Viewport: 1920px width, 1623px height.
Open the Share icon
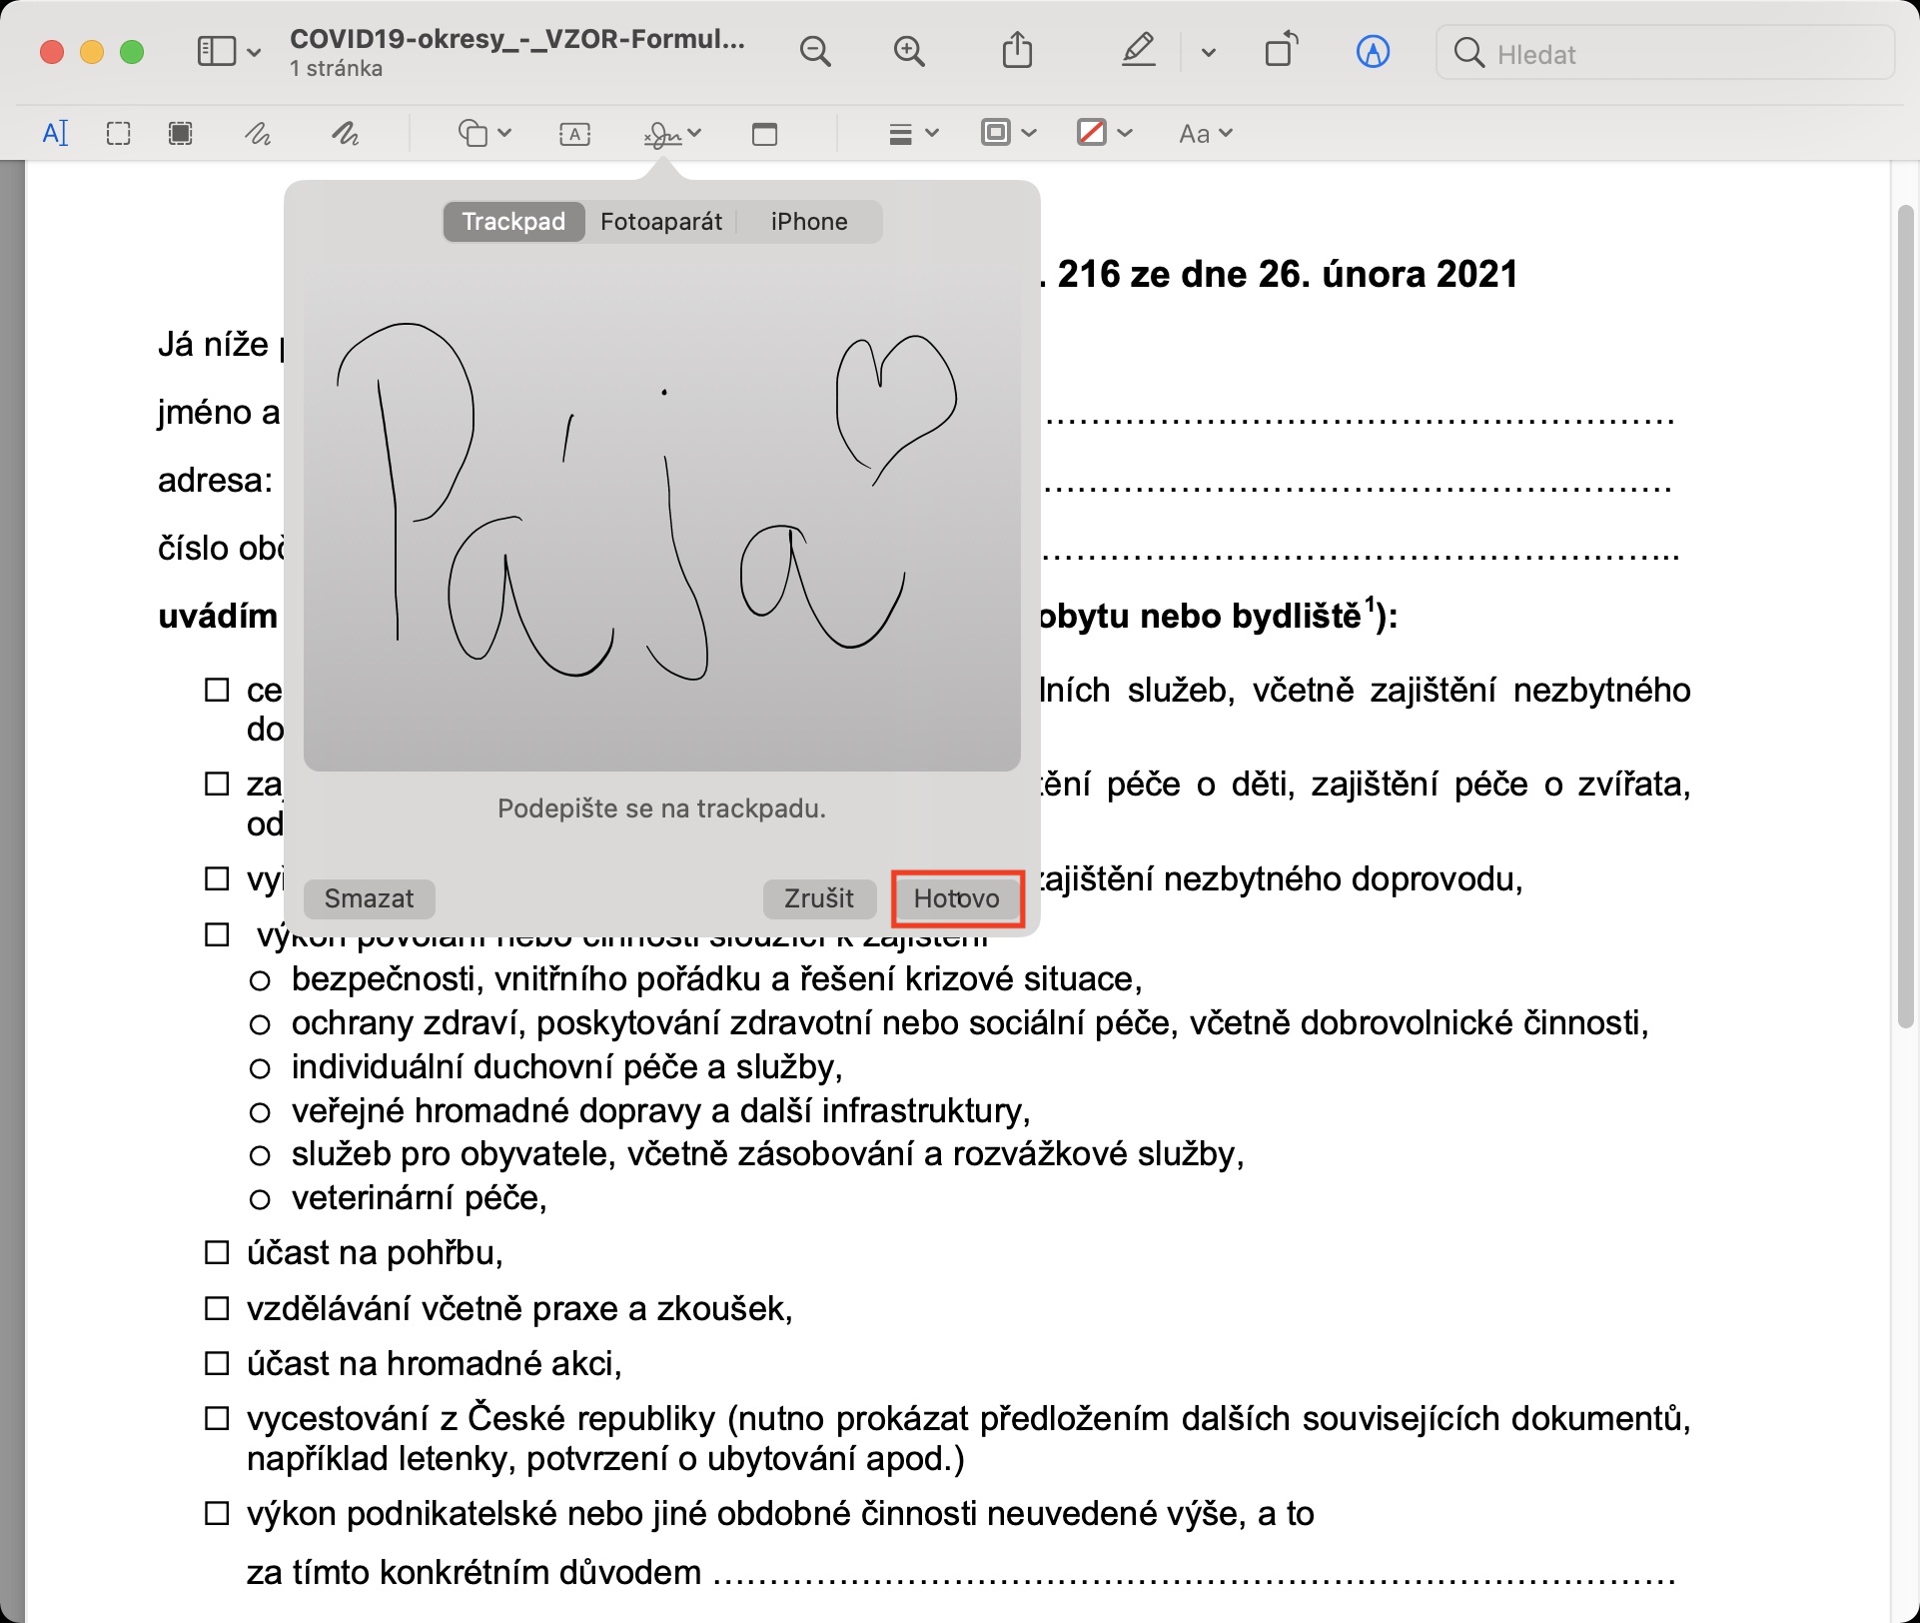tap(1017, 50)
